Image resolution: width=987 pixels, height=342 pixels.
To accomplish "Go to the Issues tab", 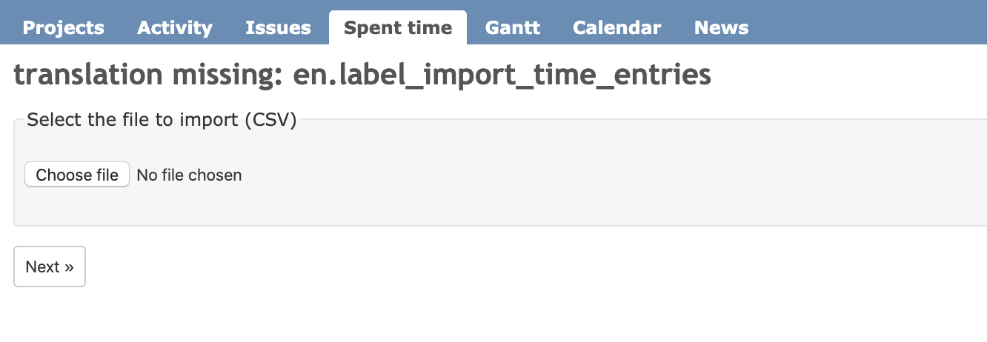I will point(278,28).
